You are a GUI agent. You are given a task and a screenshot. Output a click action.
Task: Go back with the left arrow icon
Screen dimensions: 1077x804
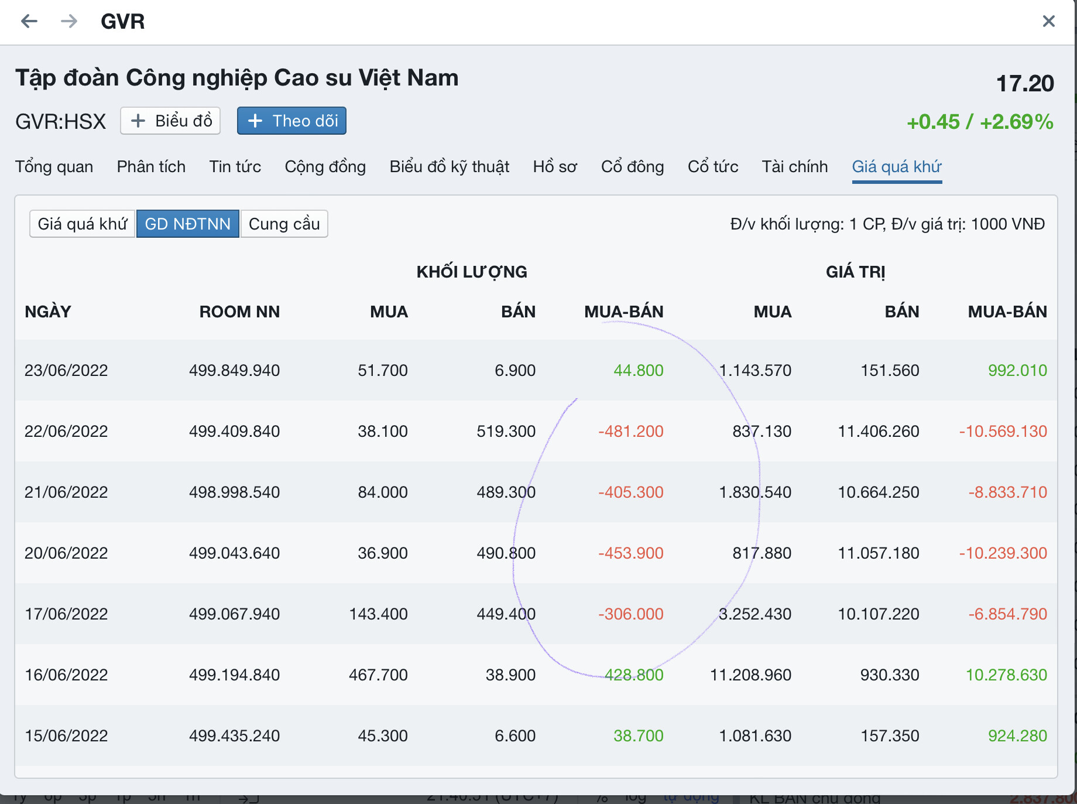tap(29, 22)
